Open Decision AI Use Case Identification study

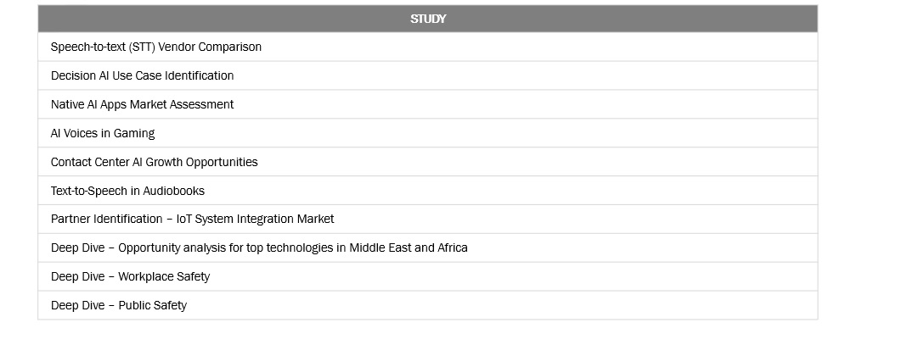142,75
